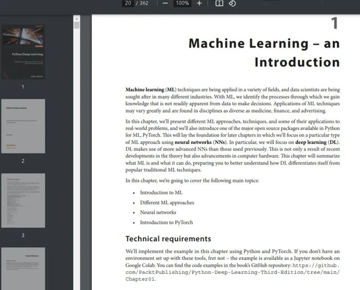The image size is (360, 290).
Task: Click the zoom in plus button
Action: click(x=199, y=3)
